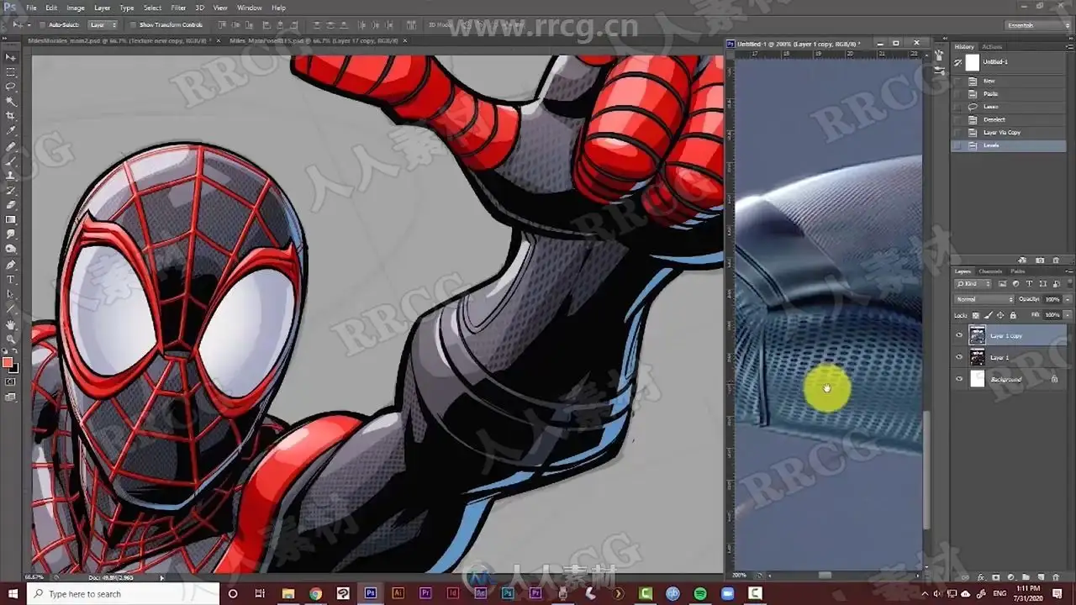The width and height of the screenshot is (1076, 605).
Task: Hide the Layer 1 copy layer
Action: [959, 335]
